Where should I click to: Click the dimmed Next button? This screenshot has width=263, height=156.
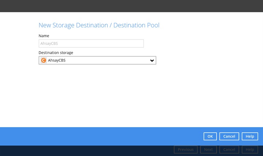[x=208, y=150]
